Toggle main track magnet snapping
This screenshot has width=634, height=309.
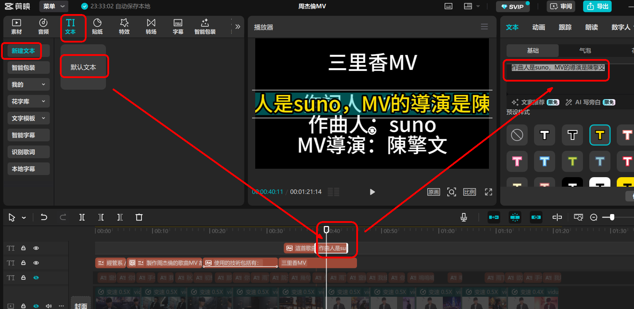tap(494, 217)
